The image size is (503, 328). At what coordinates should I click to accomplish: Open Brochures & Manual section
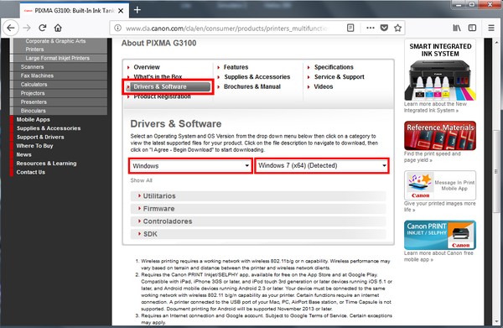click(252, 86)
